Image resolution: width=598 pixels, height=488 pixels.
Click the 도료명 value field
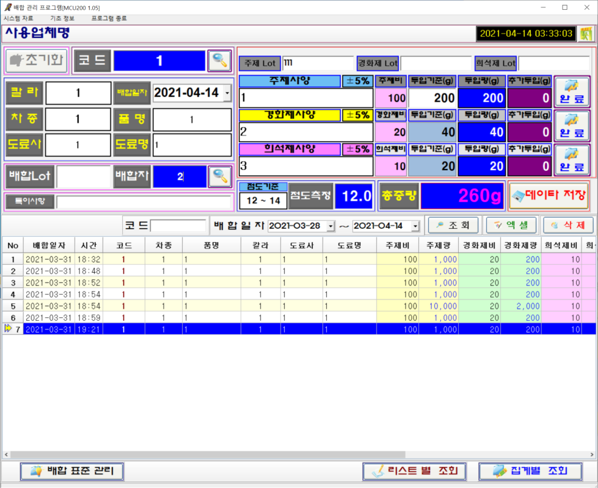[x=192, y=145]
